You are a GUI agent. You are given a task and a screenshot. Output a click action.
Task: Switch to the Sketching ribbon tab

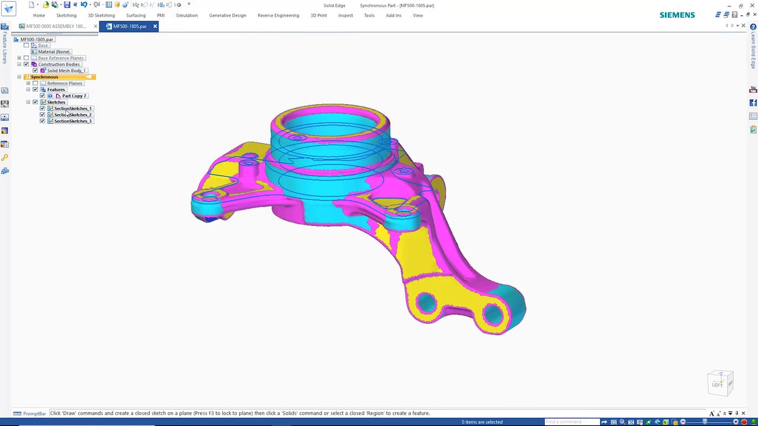pos(66,15)
